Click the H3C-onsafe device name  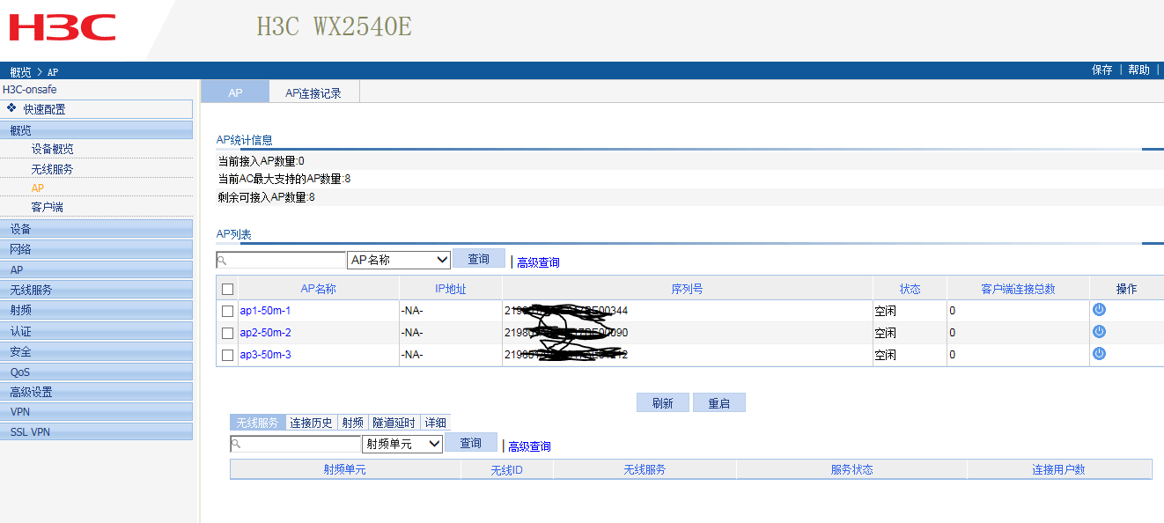(x=30, y=90)
